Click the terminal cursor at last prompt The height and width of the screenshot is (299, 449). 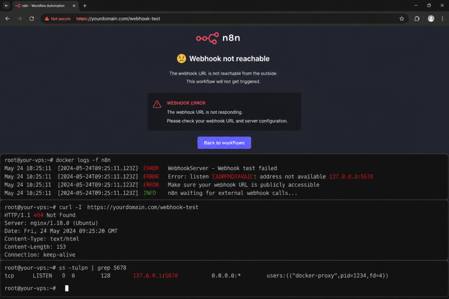tap(67, 288)
